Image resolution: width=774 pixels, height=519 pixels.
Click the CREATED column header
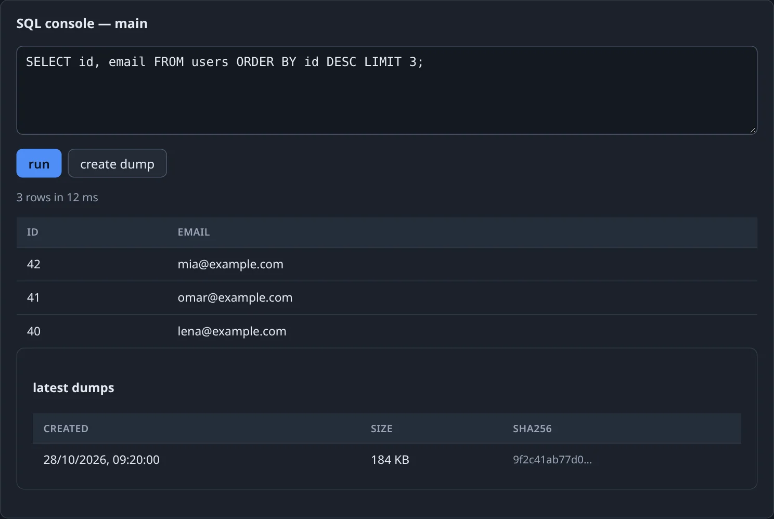click(x=66, y=429)
